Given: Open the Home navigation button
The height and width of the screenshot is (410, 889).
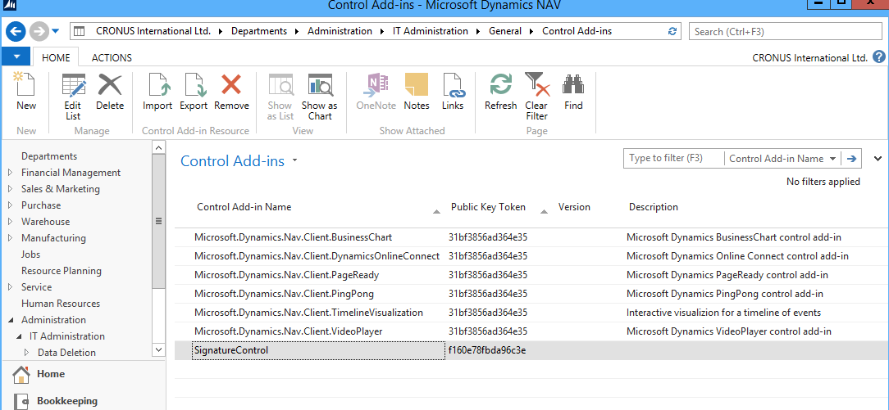Looking at the screenshot, I should click(x=51, y=374).
